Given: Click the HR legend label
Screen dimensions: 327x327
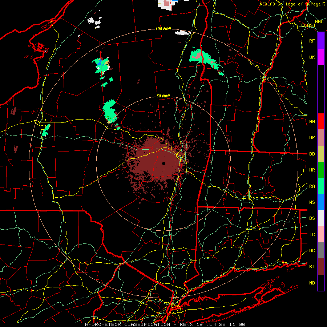Looking at the screenshot, I should (312, 170).
